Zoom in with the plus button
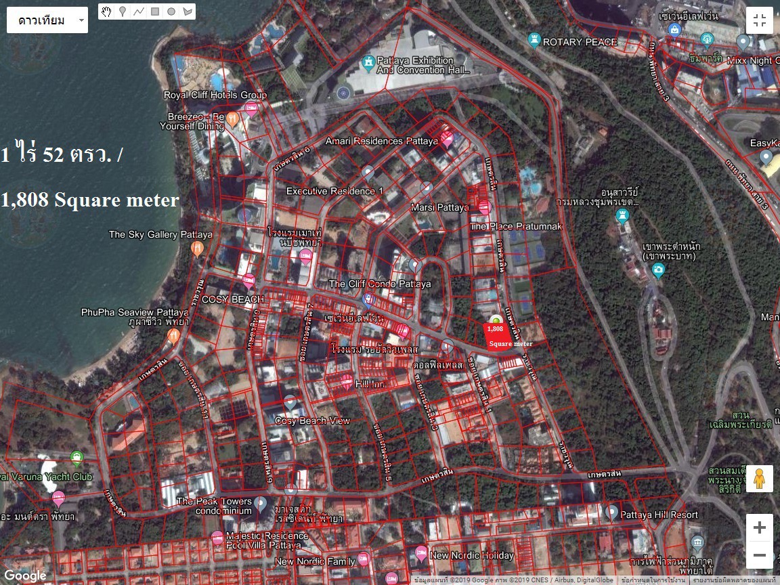The width and height of the screenshot is (780, 585). [x=759, y=527]
